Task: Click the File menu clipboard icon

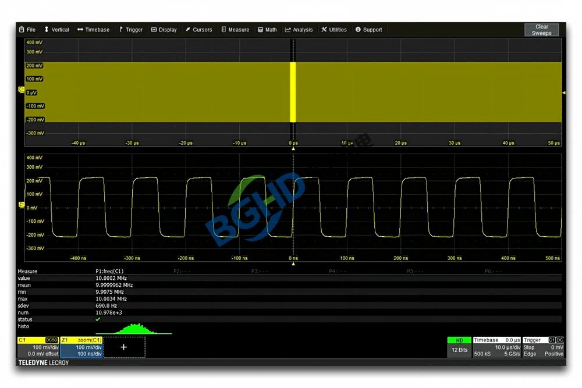Action: [22, 29]
